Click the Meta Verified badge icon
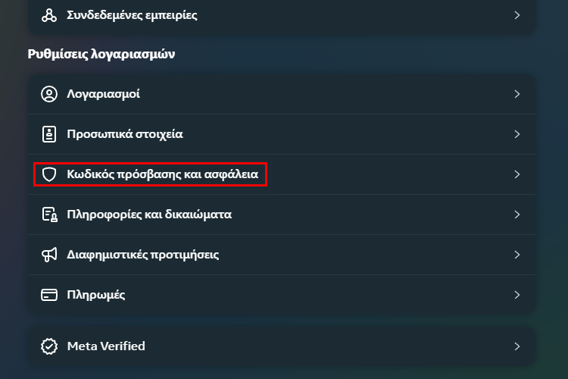The image size is (568, 379). (x=49, y=346)
